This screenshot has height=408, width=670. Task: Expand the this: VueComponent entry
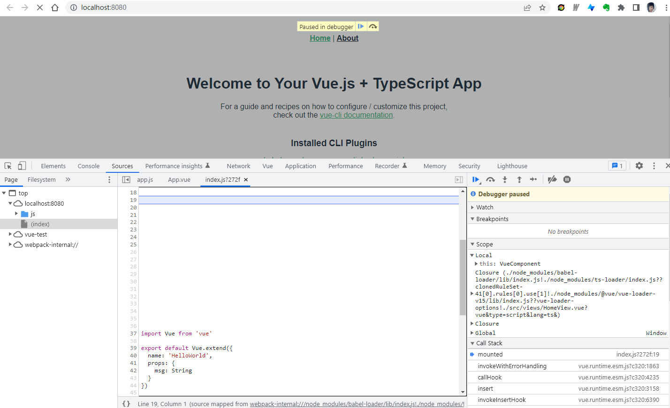click(x=476, y=264)
